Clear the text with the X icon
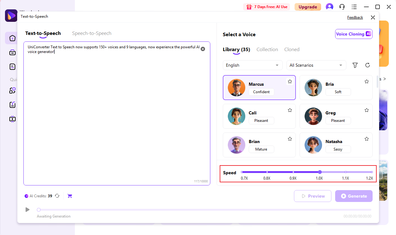396x235 pixels. point(203,49)
